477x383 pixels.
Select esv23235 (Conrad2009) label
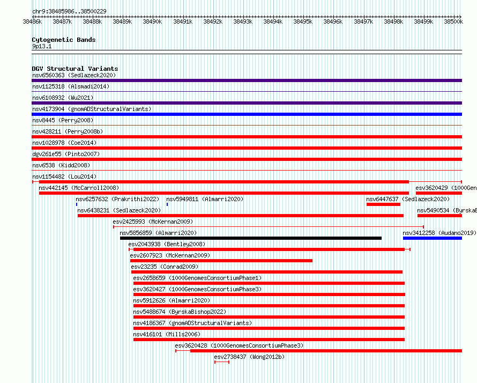pyautogui.click(x=165, y=267)
